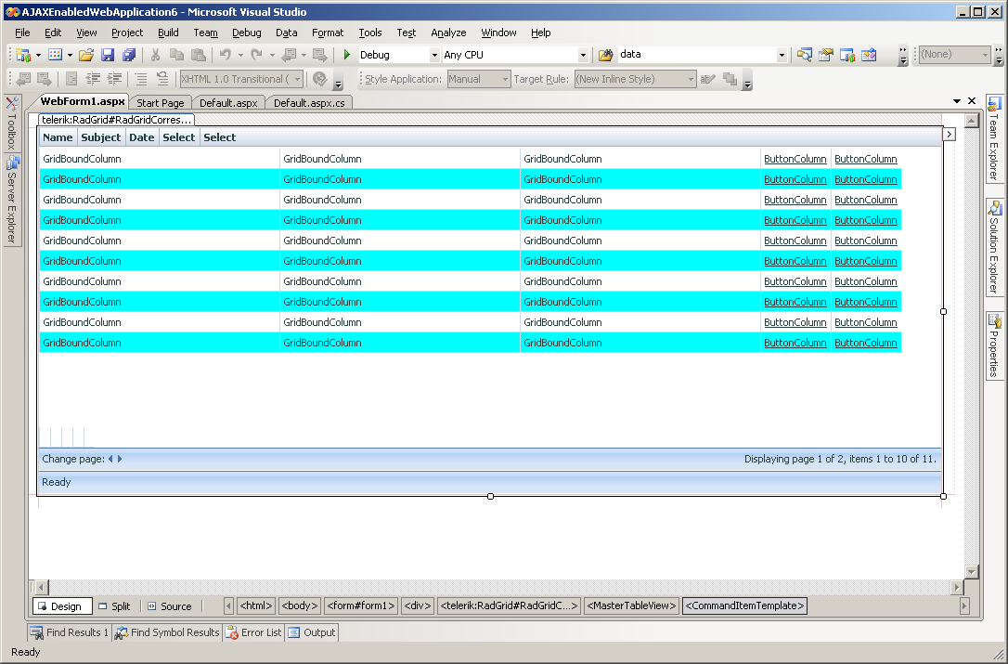Open the Output panel tab
Viewport: 1008px width, 664px height.
[312, 632]
